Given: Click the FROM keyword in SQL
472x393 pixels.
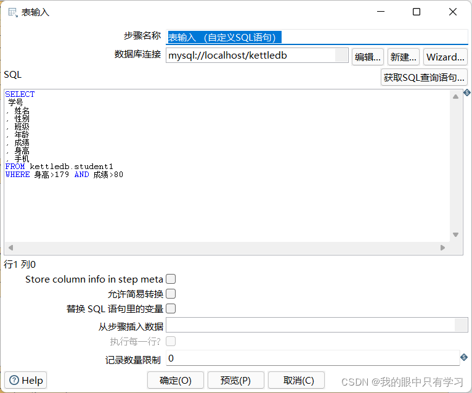Looking at the screenshot, I should point(15,167).
